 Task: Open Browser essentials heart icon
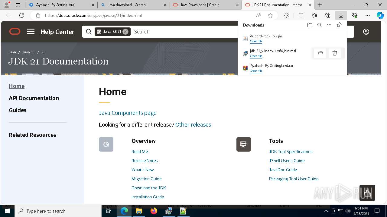[x=354, y=15]
